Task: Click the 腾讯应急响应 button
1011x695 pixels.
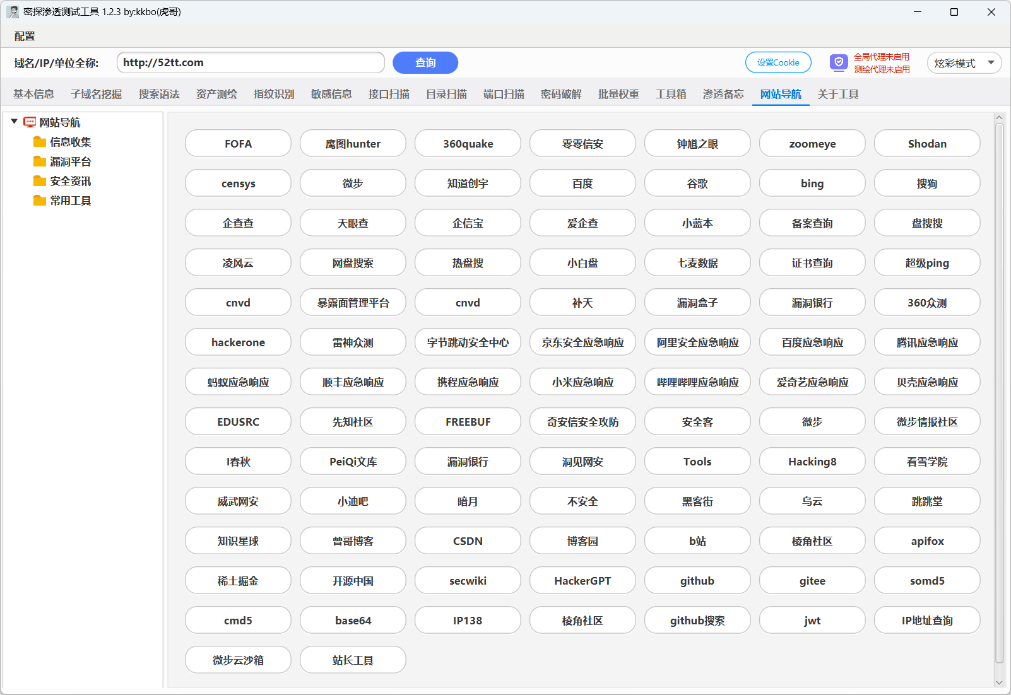Action: coord(927,342)
